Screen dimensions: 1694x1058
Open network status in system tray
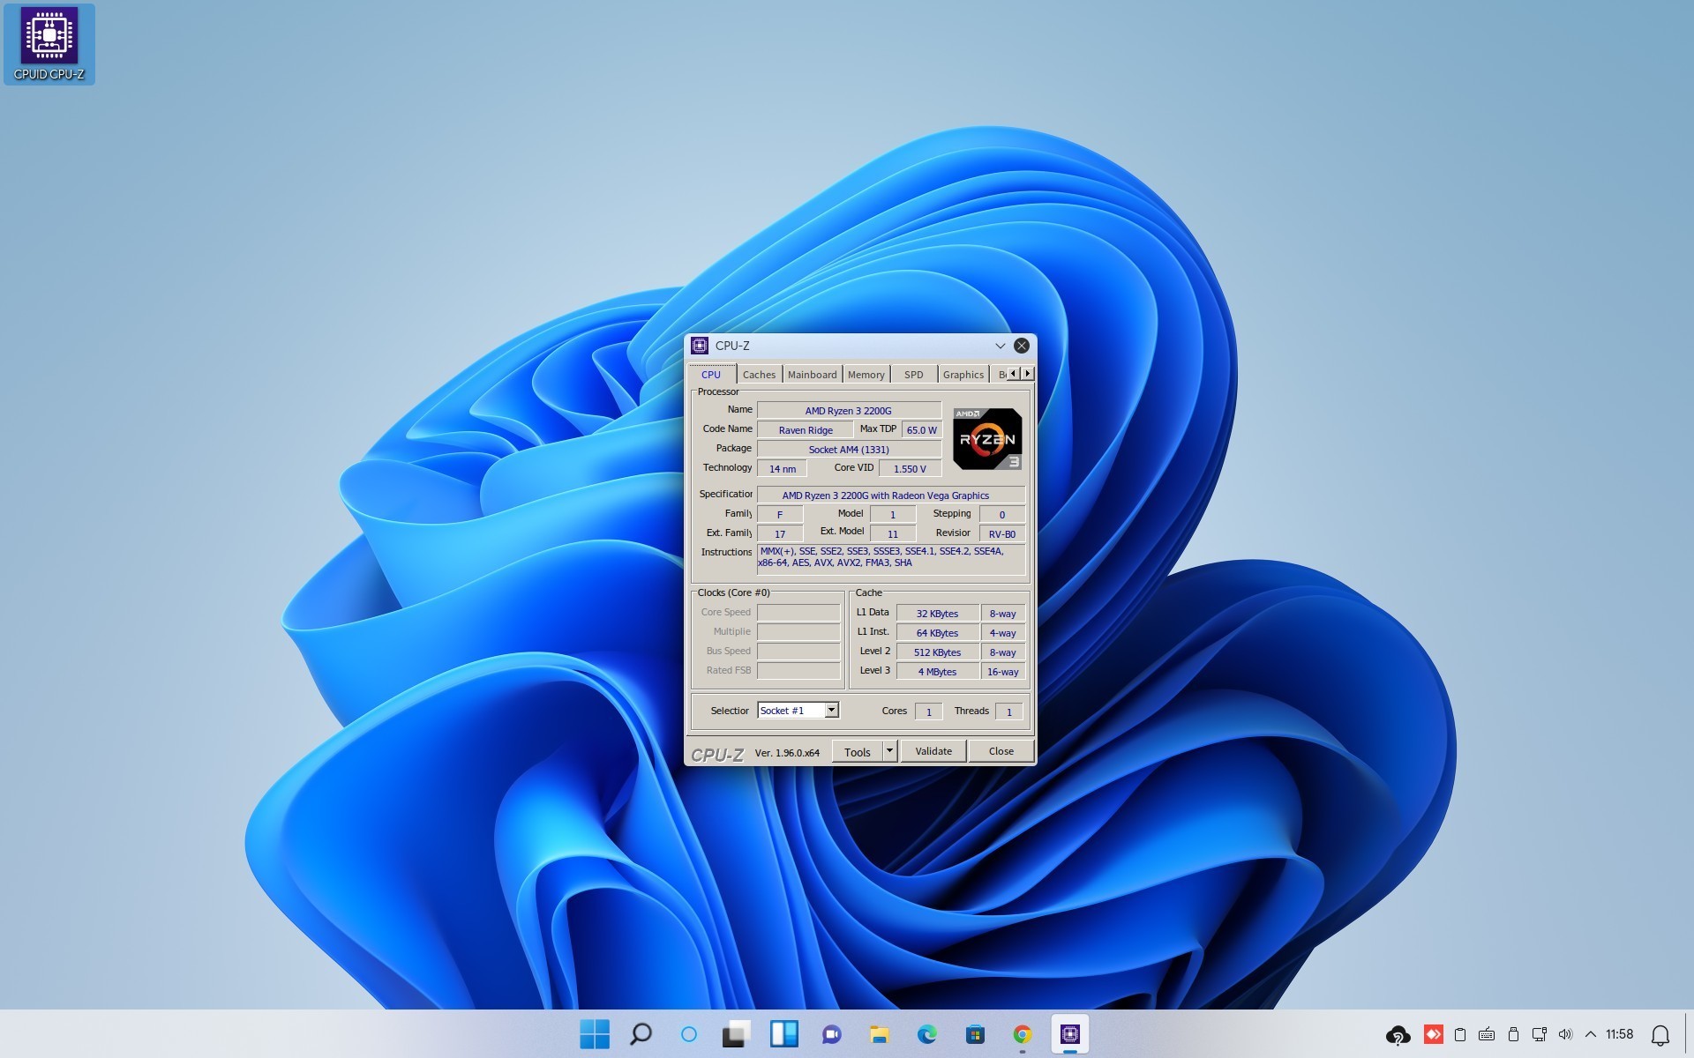click(x=1540, y=1034)
